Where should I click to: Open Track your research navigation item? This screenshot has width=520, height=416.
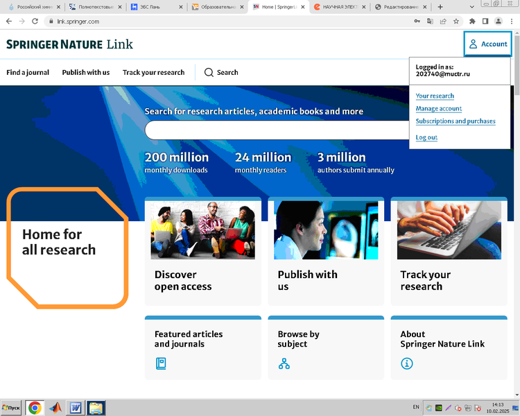click(153, 72)
